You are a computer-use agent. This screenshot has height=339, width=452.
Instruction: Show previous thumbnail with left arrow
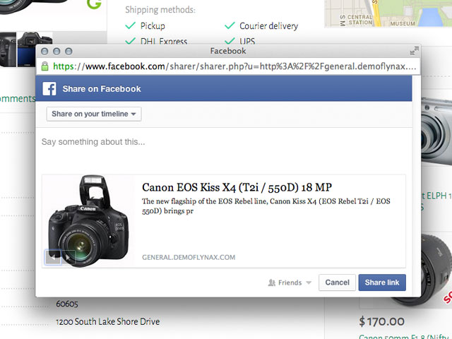[53, 257]
